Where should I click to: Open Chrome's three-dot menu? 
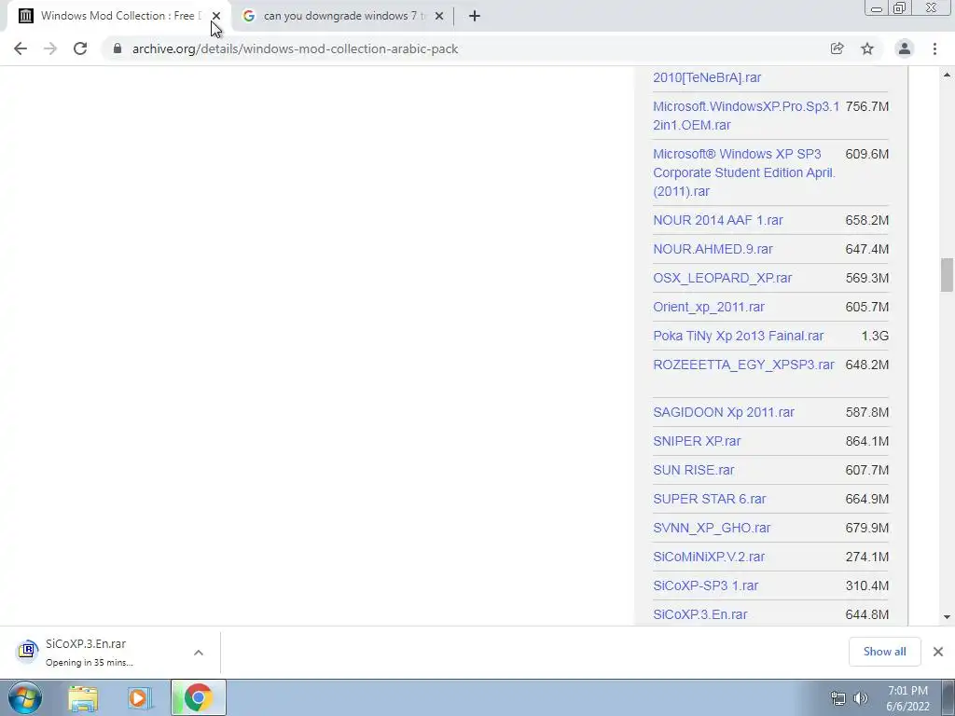pyautogui.click(x=934, y=48)
